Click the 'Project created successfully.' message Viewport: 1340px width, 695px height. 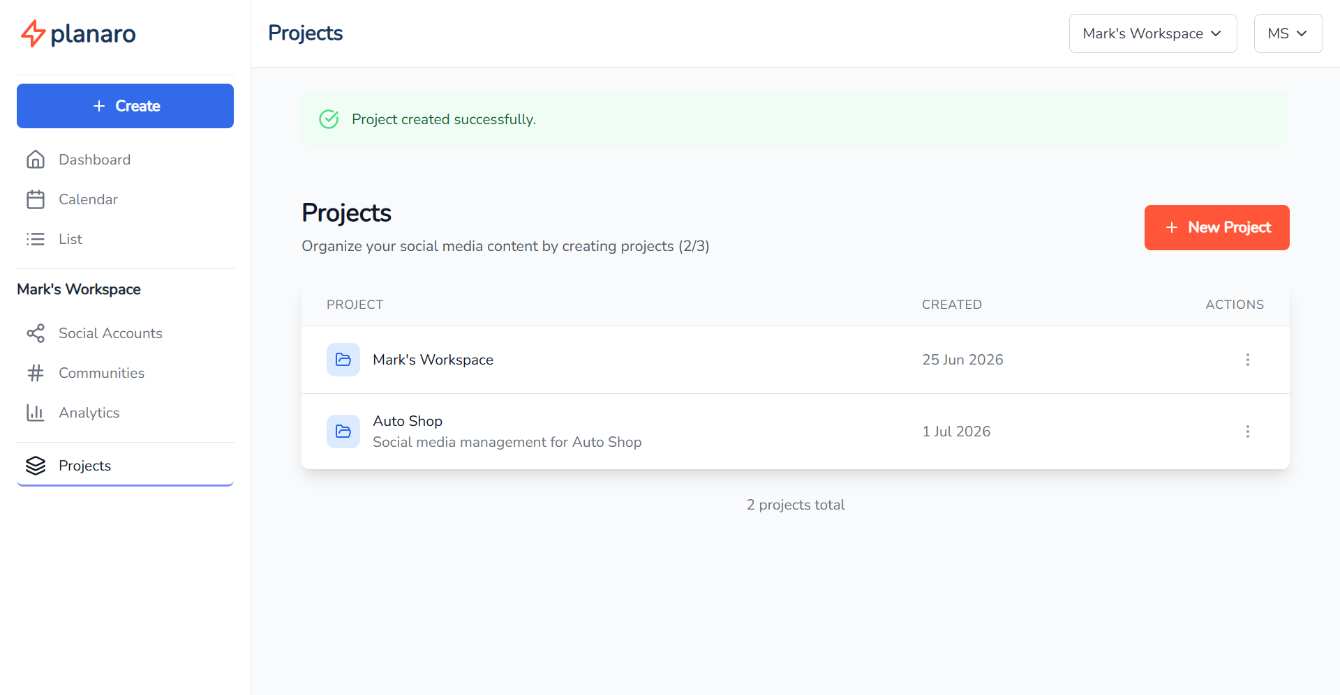444,119
